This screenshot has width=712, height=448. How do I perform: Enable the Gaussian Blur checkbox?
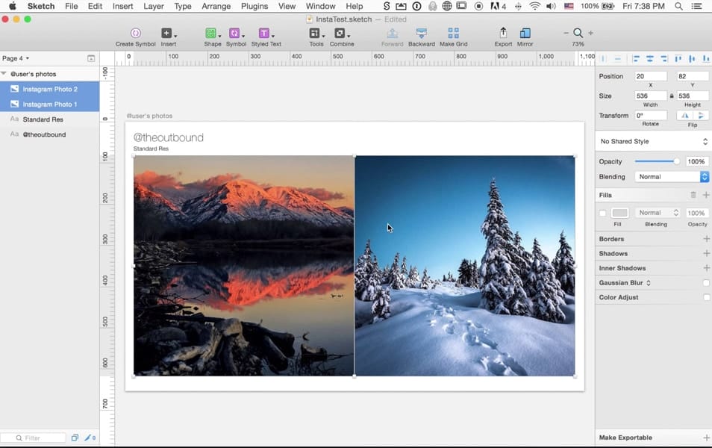(705, 282)
